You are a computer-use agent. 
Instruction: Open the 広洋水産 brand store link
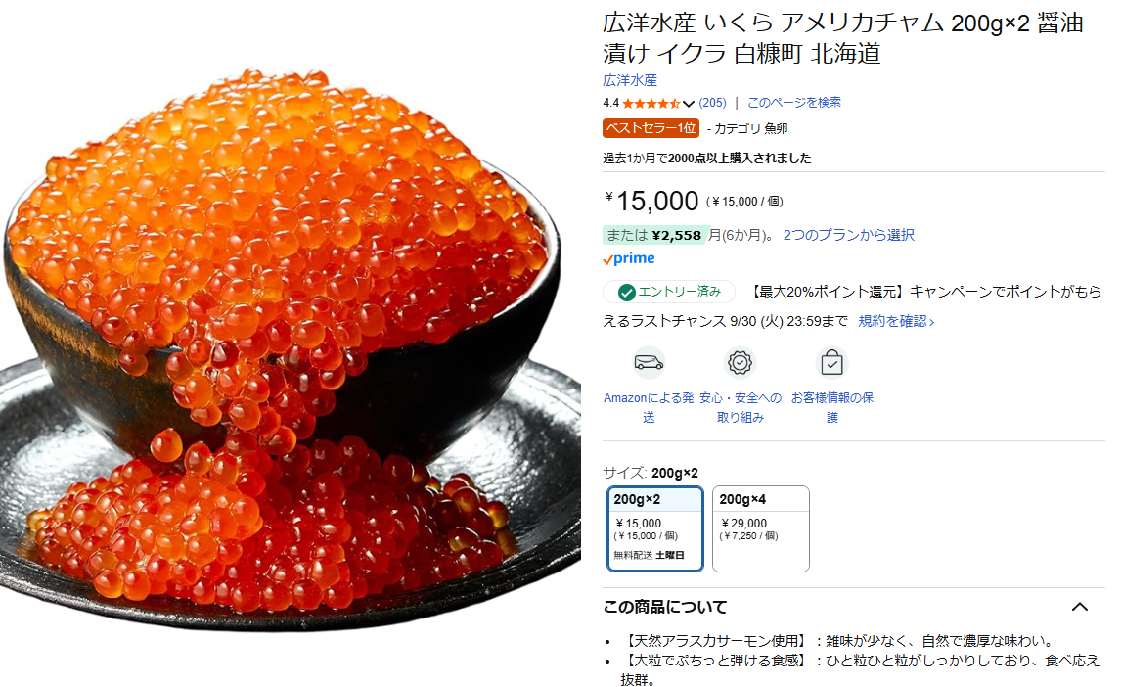click(x=630, y=80)
